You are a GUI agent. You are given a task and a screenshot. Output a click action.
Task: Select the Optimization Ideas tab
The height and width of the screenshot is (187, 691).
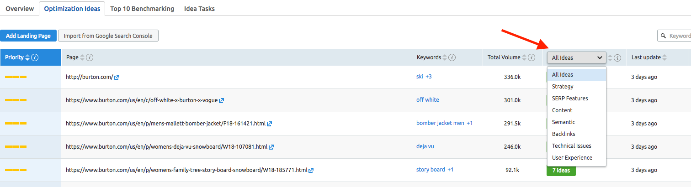72,9
